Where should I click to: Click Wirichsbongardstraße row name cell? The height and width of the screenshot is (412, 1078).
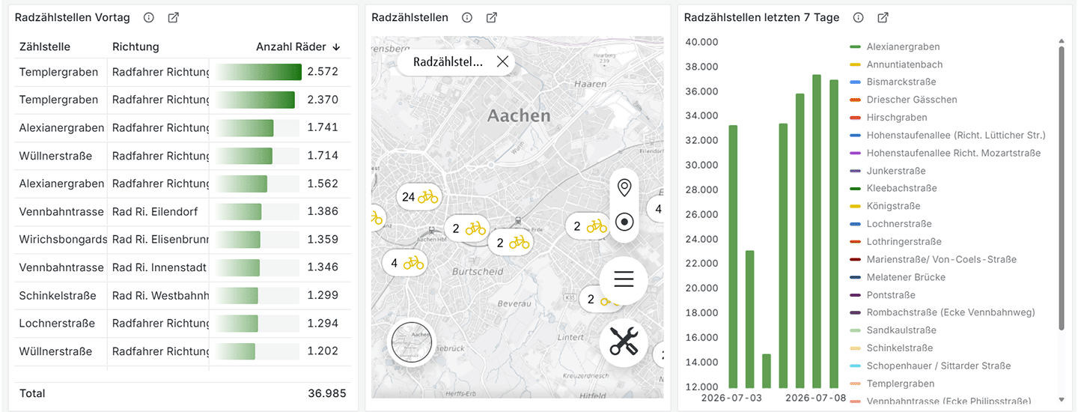coord(63,240)
